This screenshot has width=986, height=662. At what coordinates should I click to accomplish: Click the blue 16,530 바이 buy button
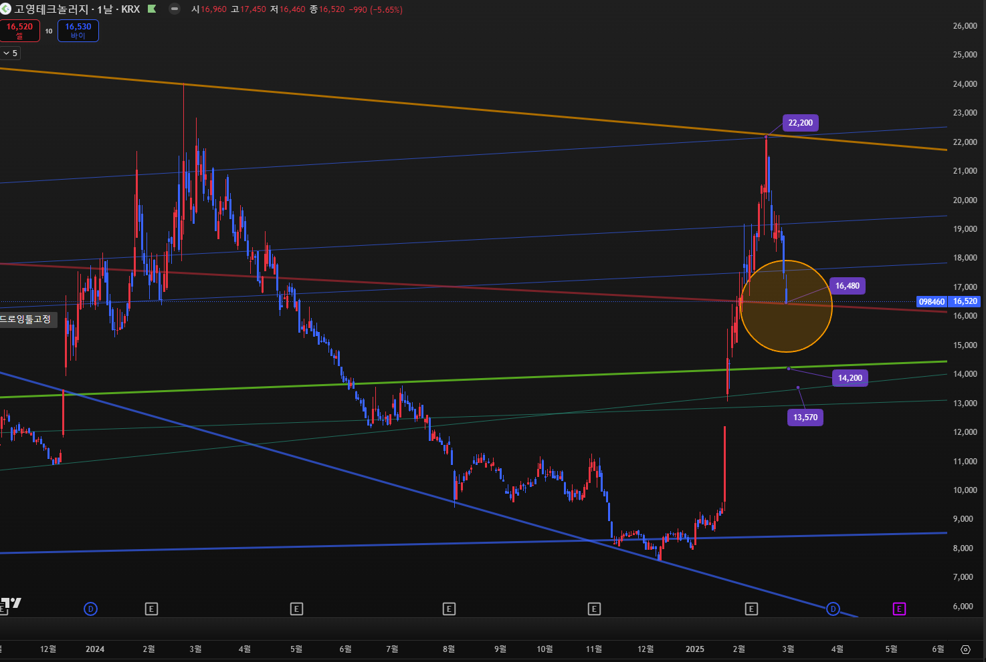[78, 31]
